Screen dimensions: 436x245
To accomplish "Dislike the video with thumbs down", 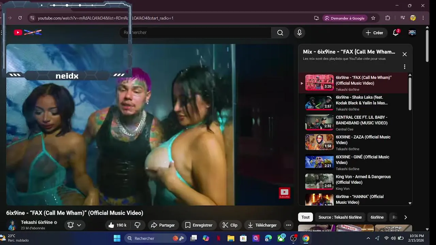I will point(138,225).
